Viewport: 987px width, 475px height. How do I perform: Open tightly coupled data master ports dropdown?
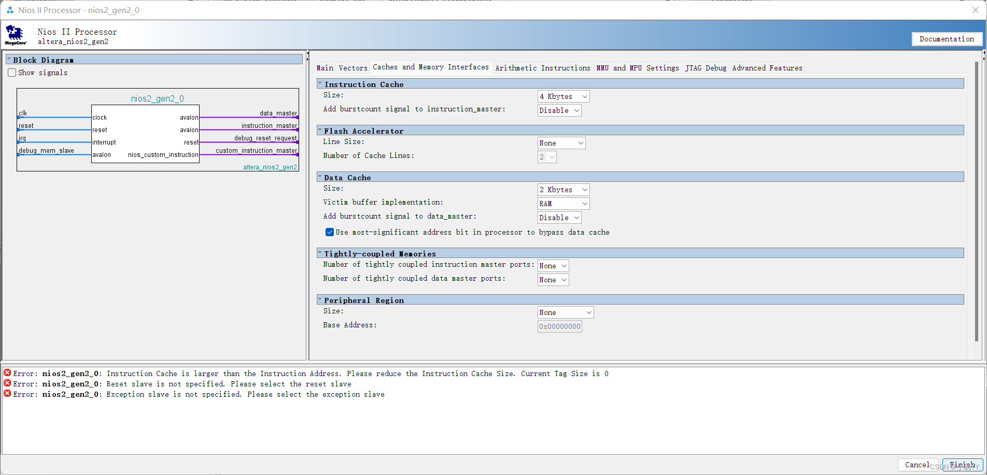click(x=553, y=280)
